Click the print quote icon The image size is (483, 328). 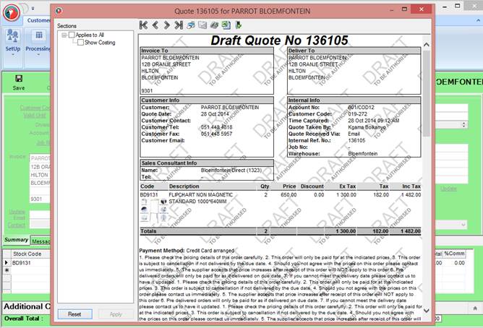pyautogui.click(x=190, y=25)
